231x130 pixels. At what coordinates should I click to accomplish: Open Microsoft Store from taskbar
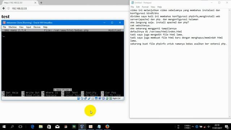point(49,127)
